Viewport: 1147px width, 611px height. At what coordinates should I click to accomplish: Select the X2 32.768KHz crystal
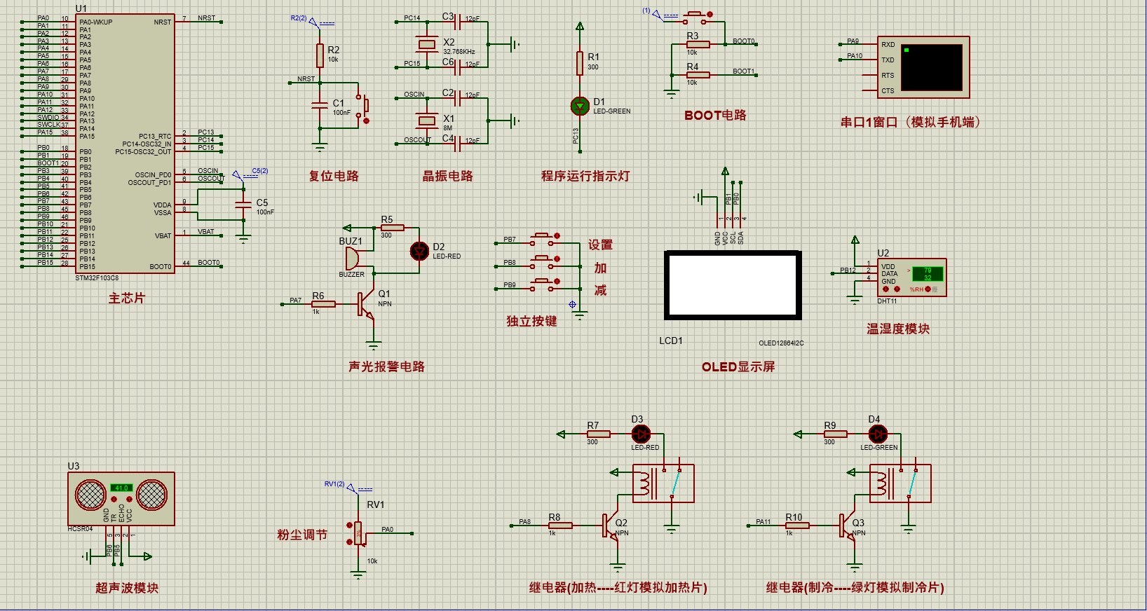tap(427, 45)
